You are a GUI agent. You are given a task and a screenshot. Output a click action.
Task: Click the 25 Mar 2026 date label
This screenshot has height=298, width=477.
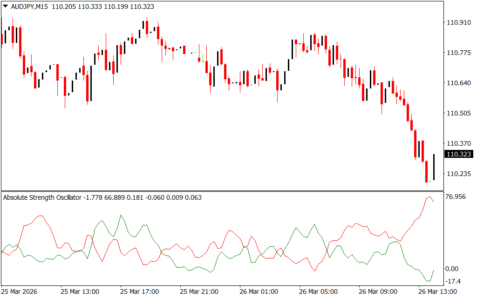click(20, 291)
